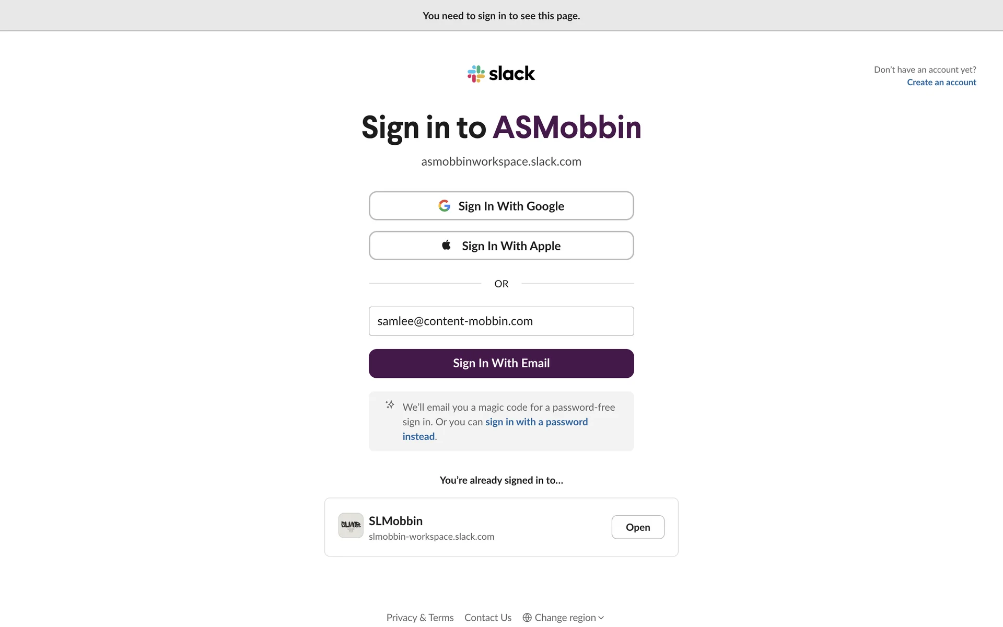
Task: Focus the email address input field
Action: tap(501, 321)
